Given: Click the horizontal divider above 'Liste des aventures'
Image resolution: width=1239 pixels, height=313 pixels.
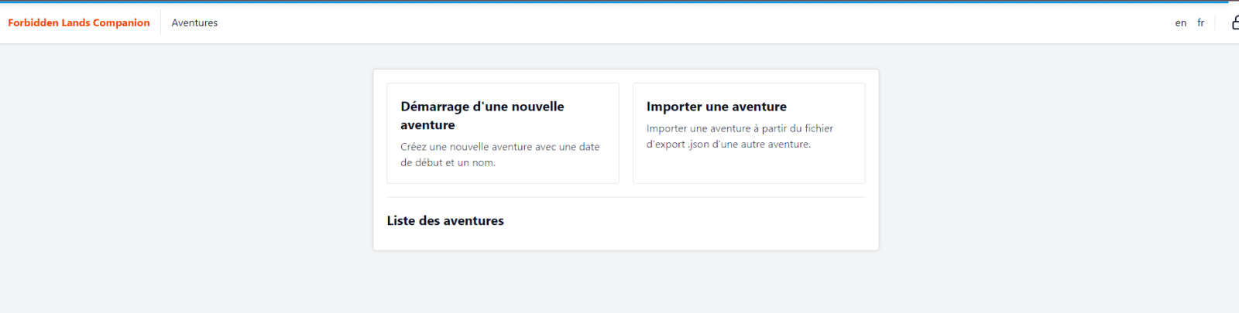Looking at the screenshot, I should tap(626, 197).
